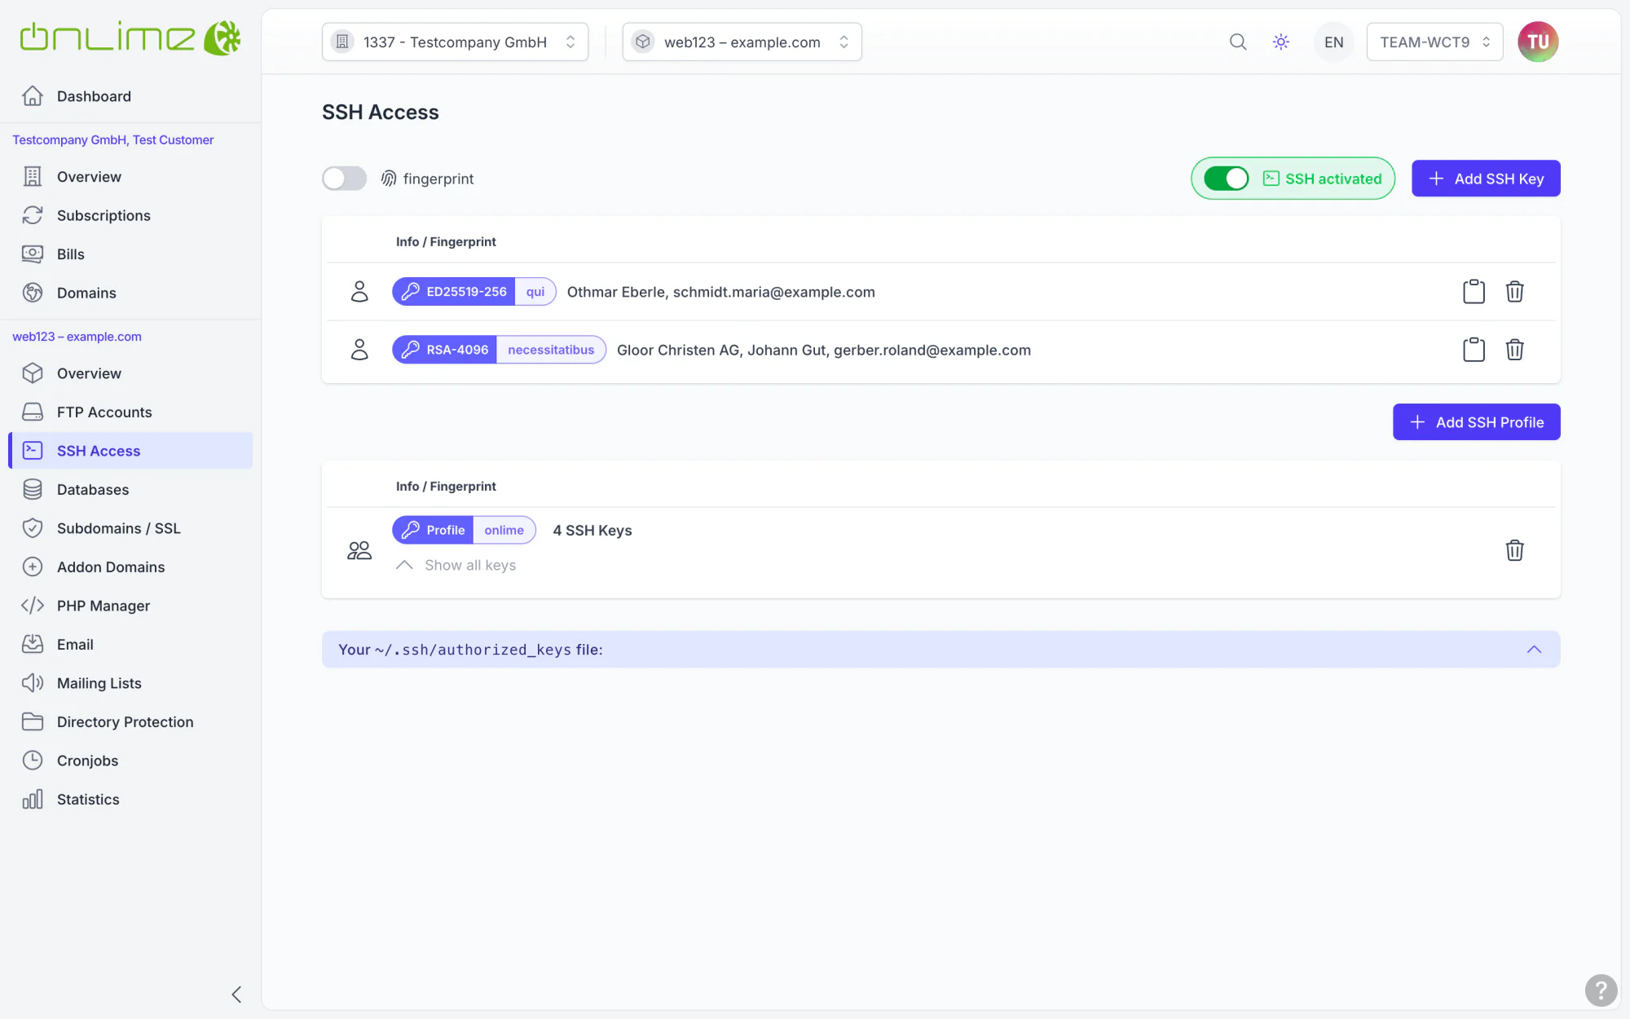The image size is (1630, 1019).
Task: Click the user icon of Gloor Christen row
Action: pos(359,350)
